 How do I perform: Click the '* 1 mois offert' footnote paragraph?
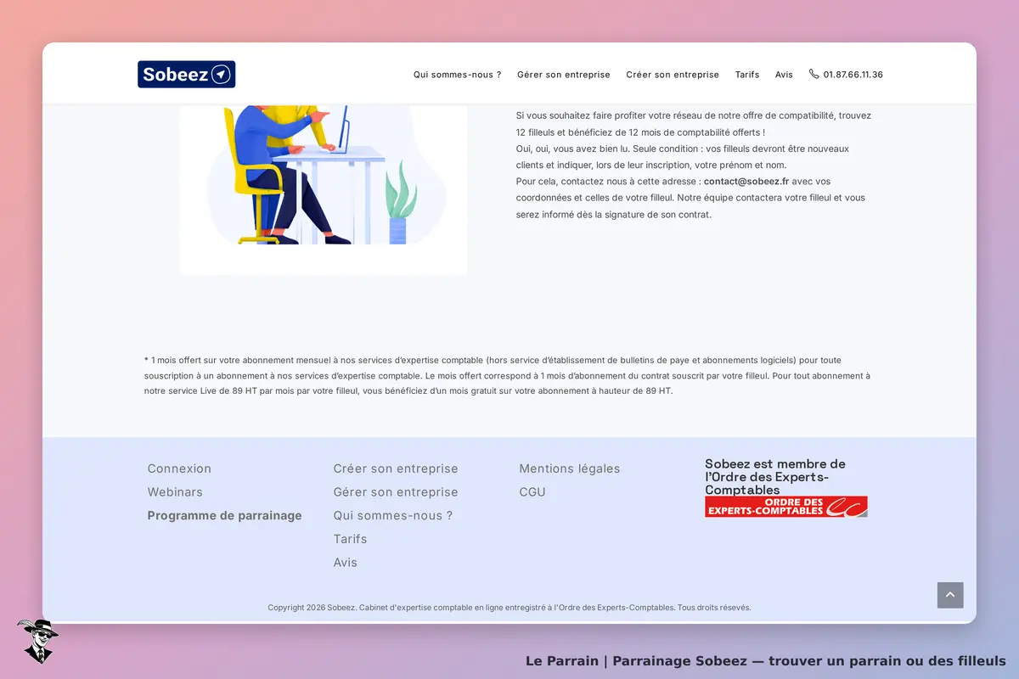click(x=507, y=375)
